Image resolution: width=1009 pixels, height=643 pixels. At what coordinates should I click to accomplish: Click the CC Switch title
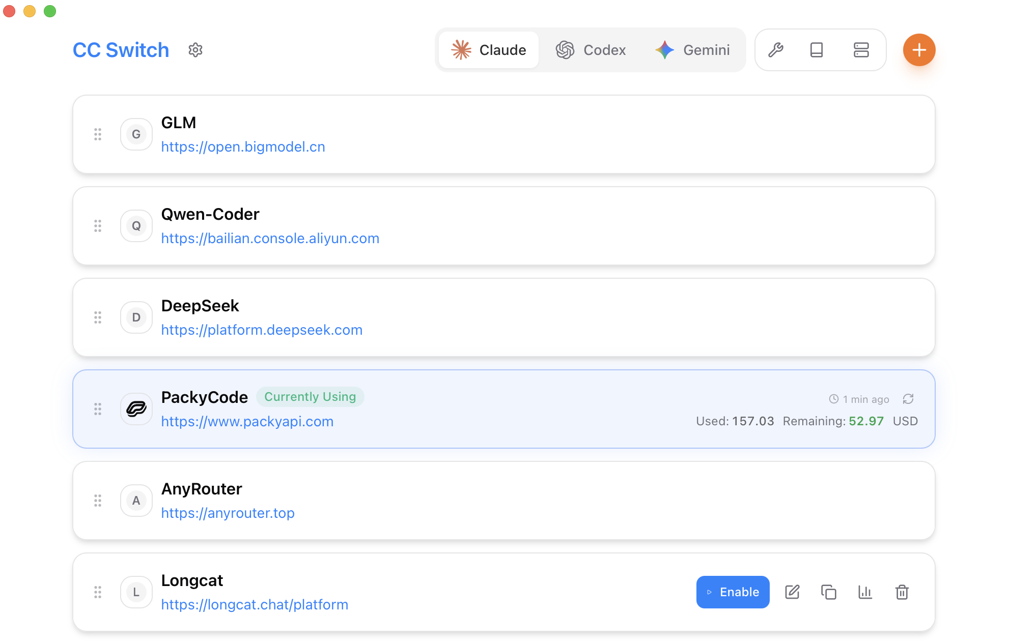click(121, 50)
